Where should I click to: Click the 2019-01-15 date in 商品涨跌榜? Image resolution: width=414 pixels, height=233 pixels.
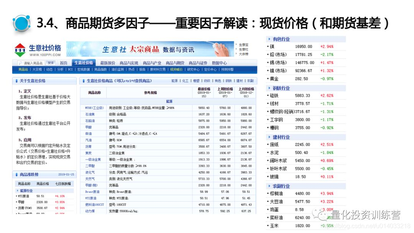(66, 174)
